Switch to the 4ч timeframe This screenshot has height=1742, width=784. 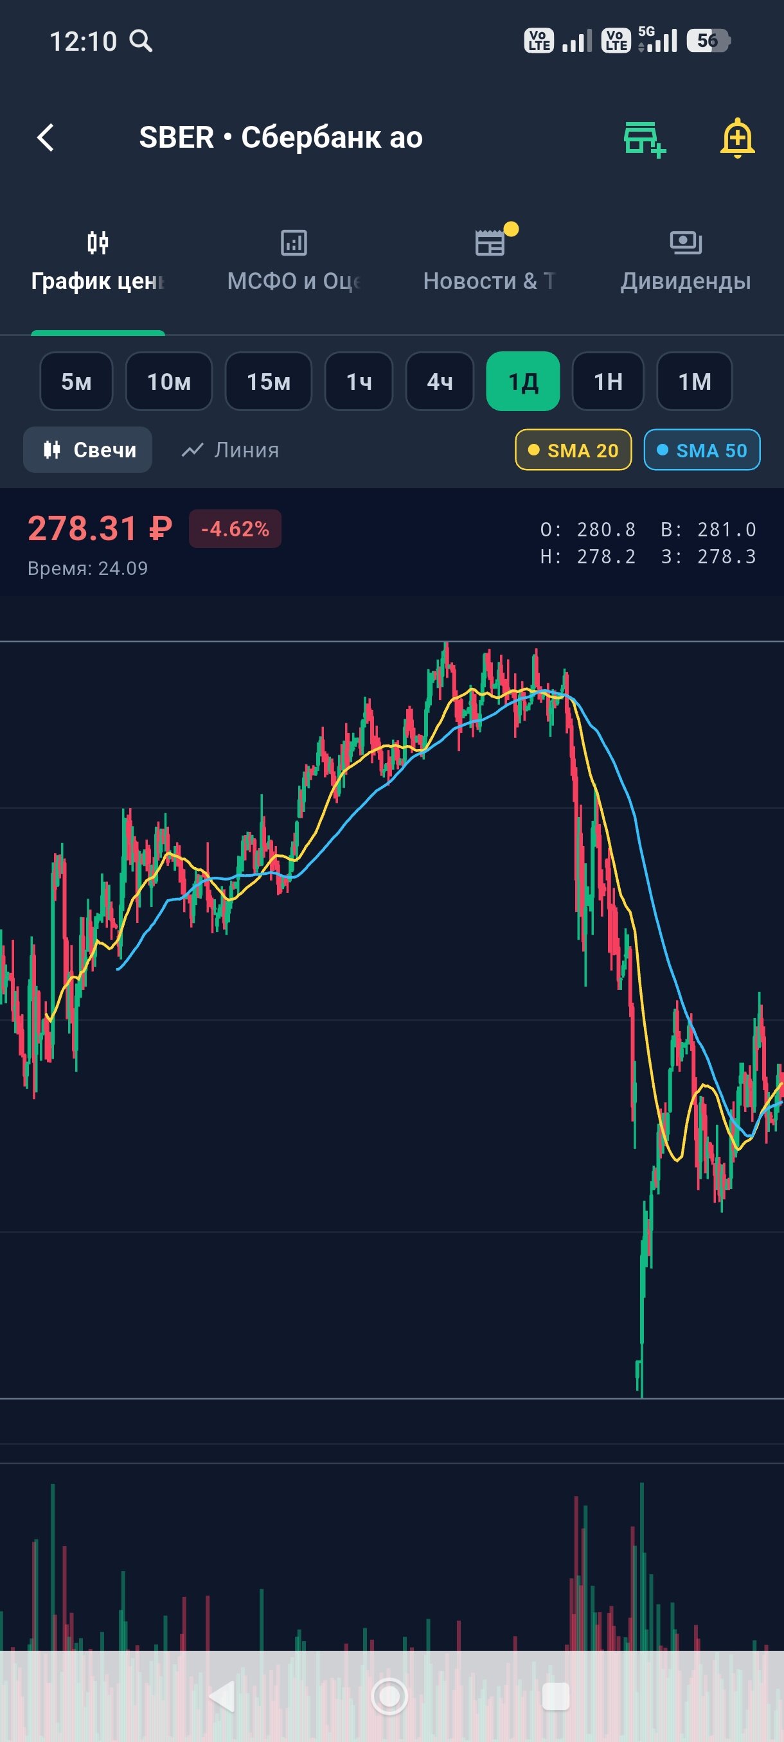tap(440, 382)
